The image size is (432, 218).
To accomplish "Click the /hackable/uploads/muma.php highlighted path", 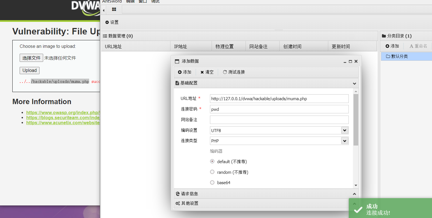I will (x=60, y=82).
